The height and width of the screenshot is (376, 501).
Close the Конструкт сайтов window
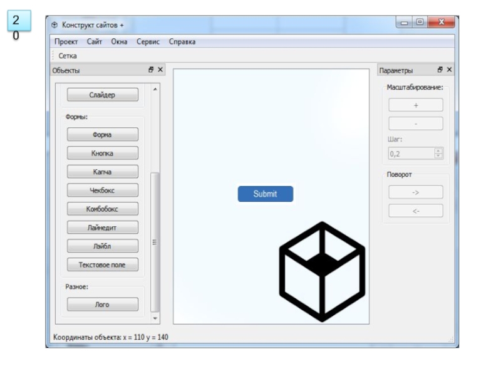click(x=442, y=22)
